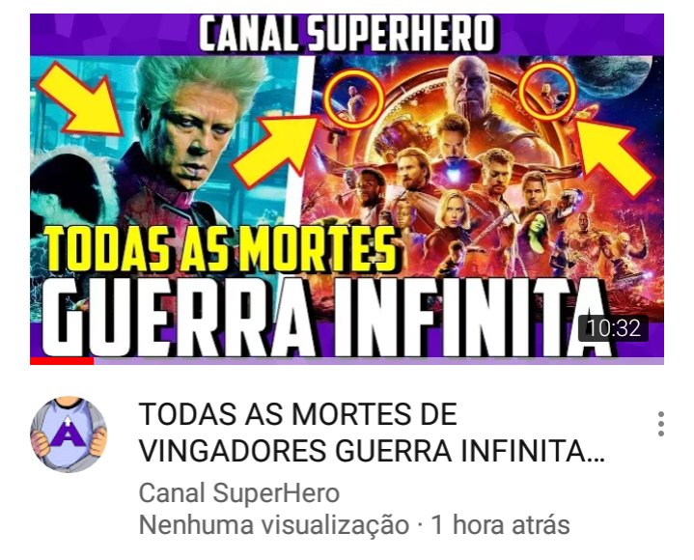Screen dimensions: 694x560
Task: Click the yellow arrow pointing to left orange circle
Action: click(277, 148)
